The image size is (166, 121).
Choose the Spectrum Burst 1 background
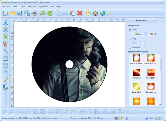(136, 60)
